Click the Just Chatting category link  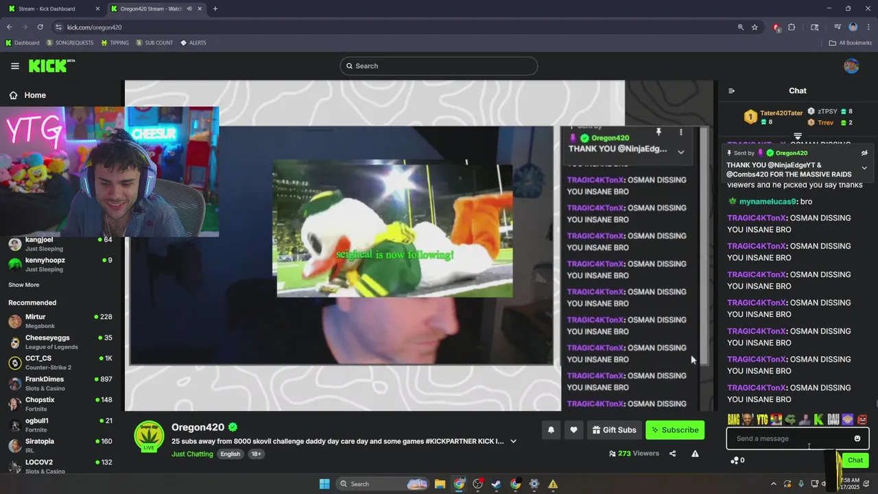pos(192,454)
